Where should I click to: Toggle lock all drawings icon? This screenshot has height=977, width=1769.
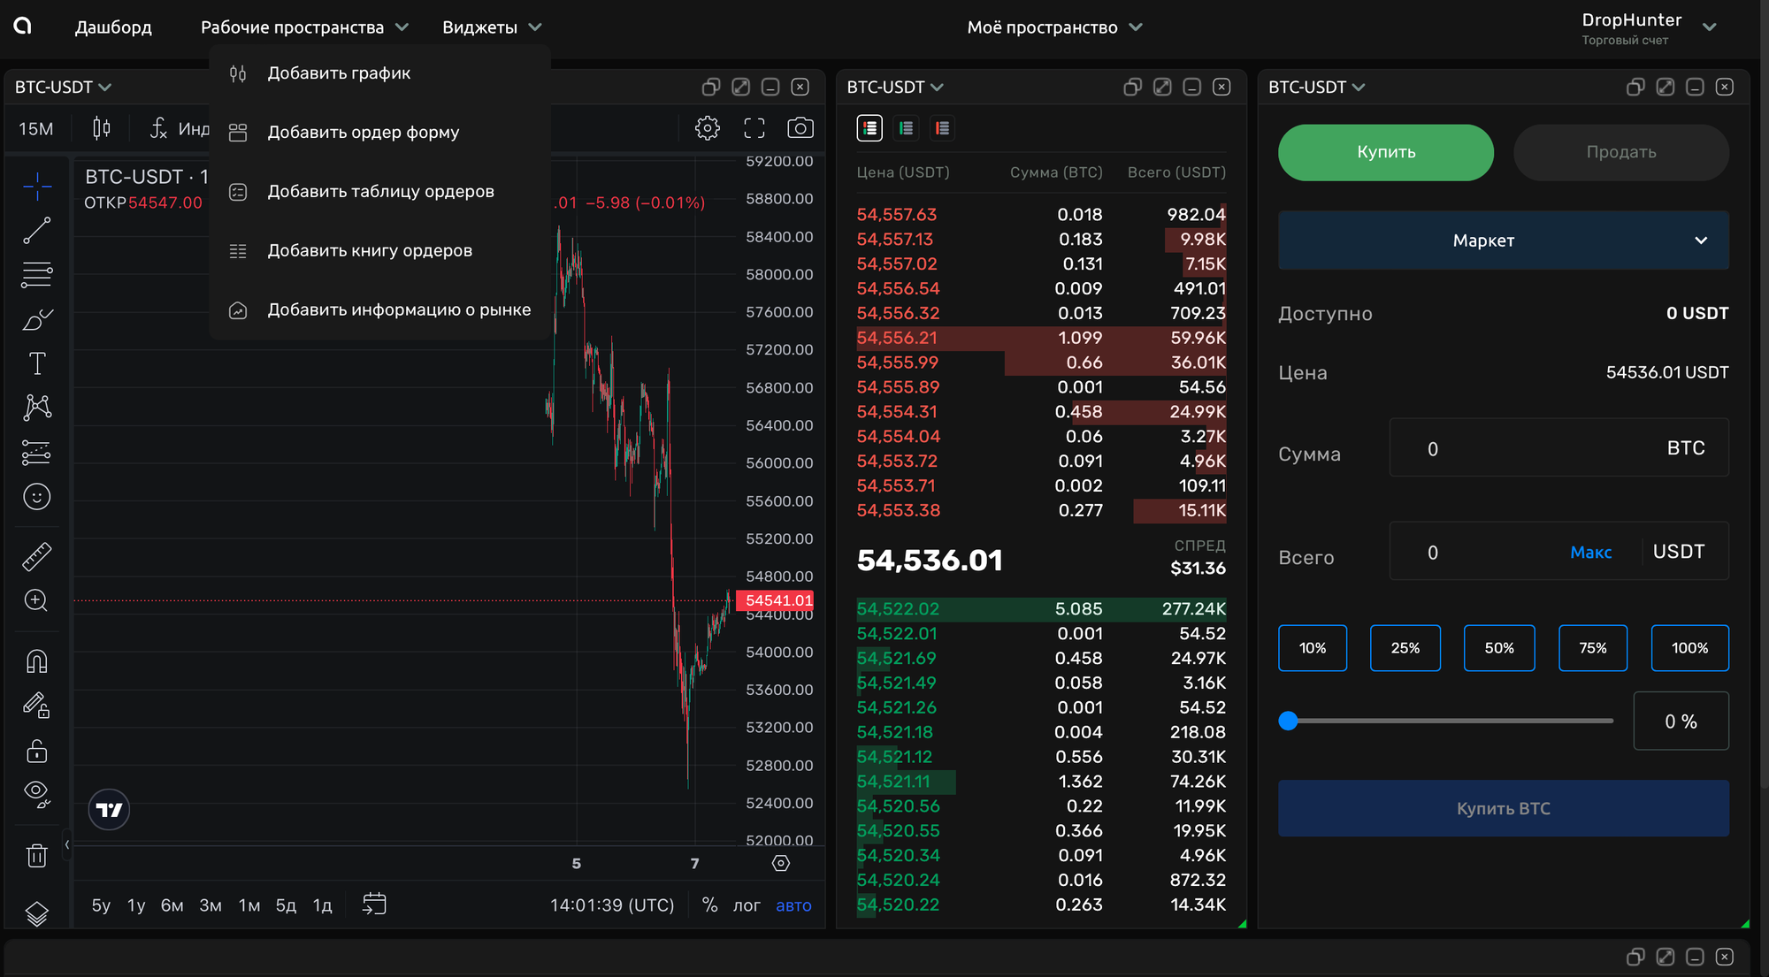pyautogui.click(x=36, y=752)
